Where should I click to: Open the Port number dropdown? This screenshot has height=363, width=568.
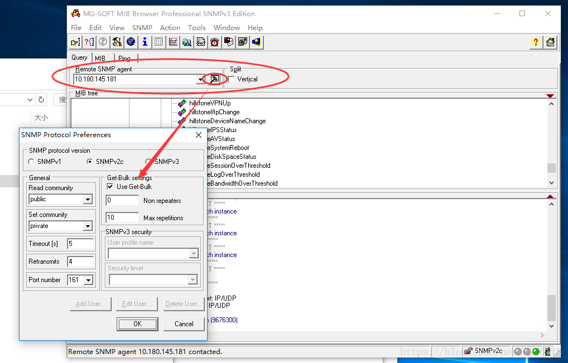coord(88,280)
